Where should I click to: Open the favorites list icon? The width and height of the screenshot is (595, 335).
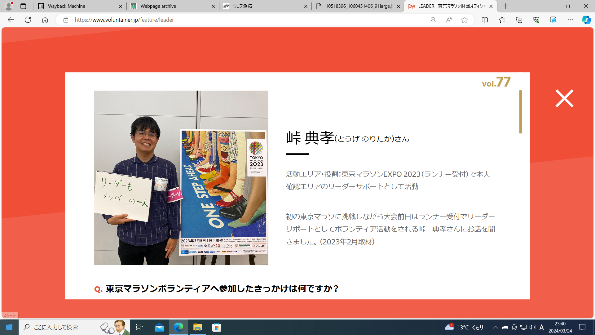pos(502,20)
